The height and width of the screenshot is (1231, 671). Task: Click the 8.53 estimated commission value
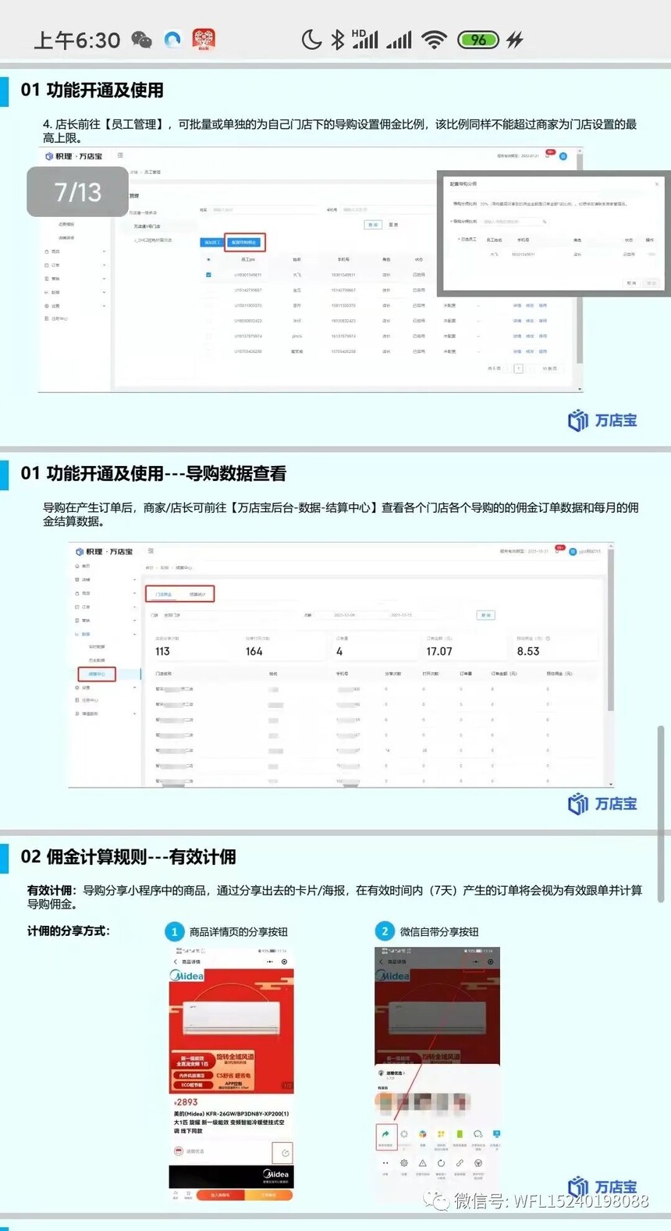click(528, 651)
